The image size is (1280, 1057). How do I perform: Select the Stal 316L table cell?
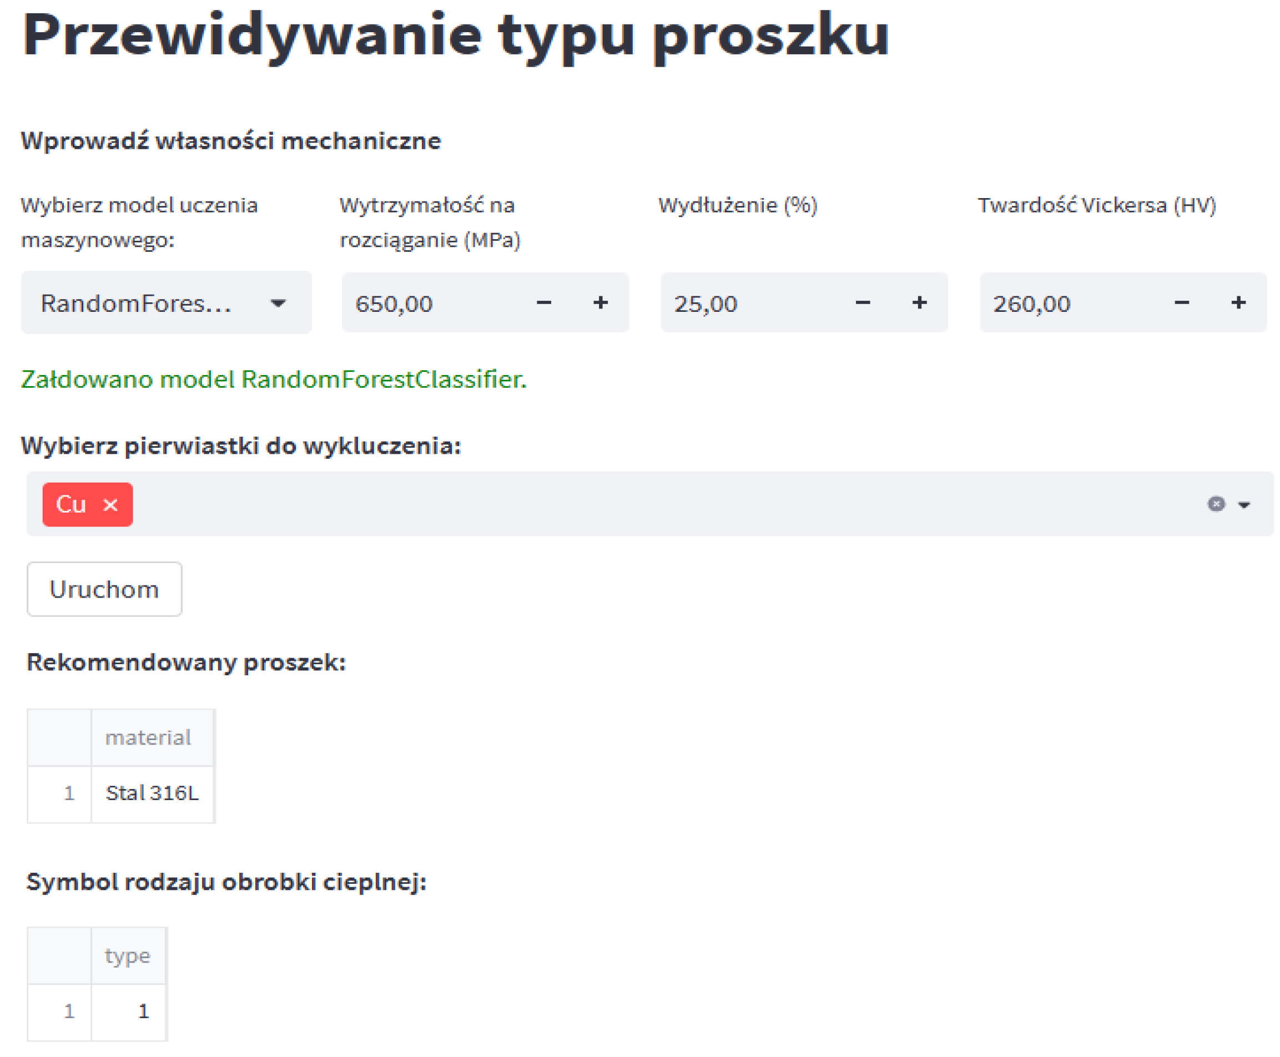[x=152, y=793]
